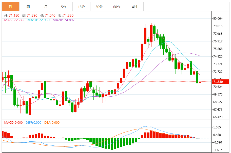231x153 pixels.
Task: Open the 15分 timeframe tab
Action: [81, 7]
